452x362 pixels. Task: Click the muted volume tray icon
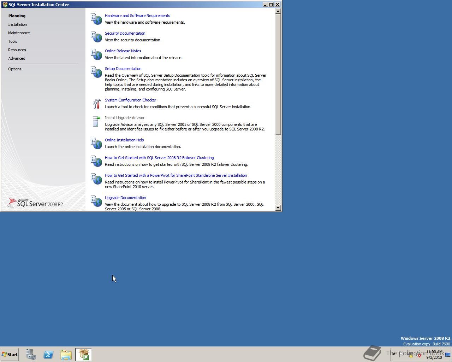click(418, 355)
